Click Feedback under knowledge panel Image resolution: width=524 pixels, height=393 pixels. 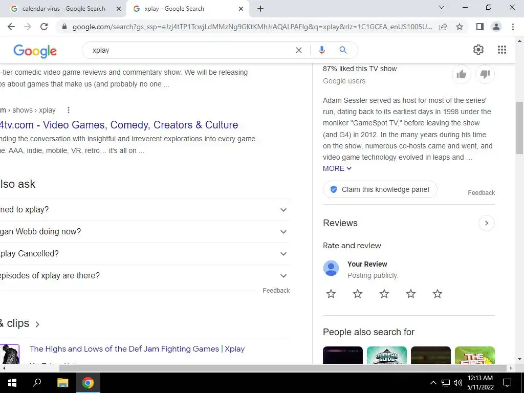[481, 193]
